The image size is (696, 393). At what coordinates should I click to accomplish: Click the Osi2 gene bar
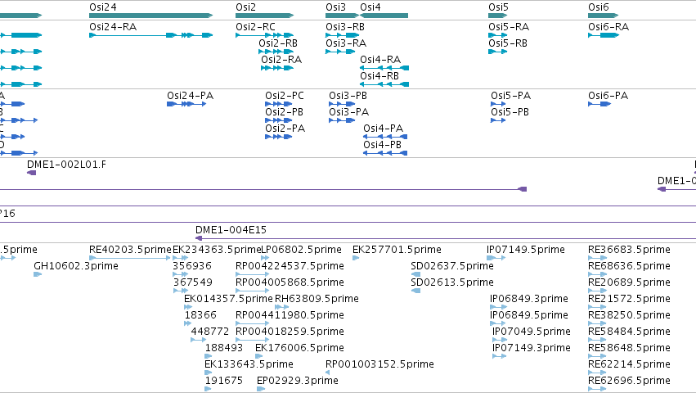(x=264, y=16)
